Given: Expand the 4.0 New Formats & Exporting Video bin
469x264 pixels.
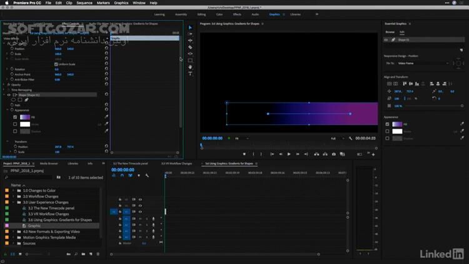Looking at the screenshot, I should (x=13, y=231).
